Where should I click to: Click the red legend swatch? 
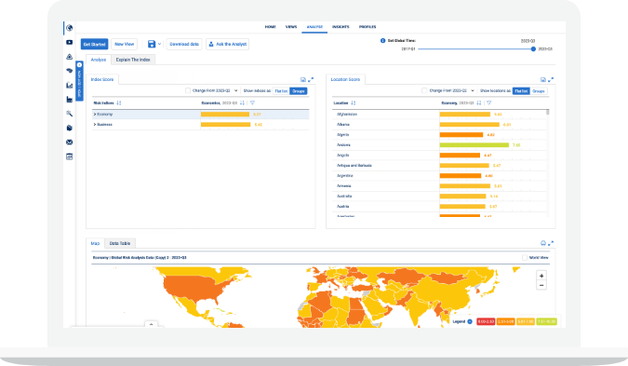coord(486,321)
